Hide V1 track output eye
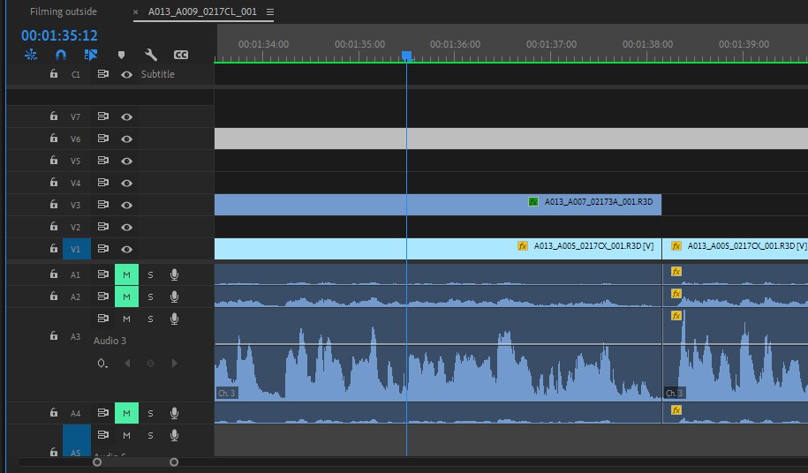Screen dimensions: 808x473 tap(126, 249)
